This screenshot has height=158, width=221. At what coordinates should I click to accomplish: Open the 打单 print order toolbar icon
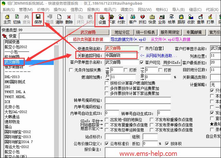(210, 19)
